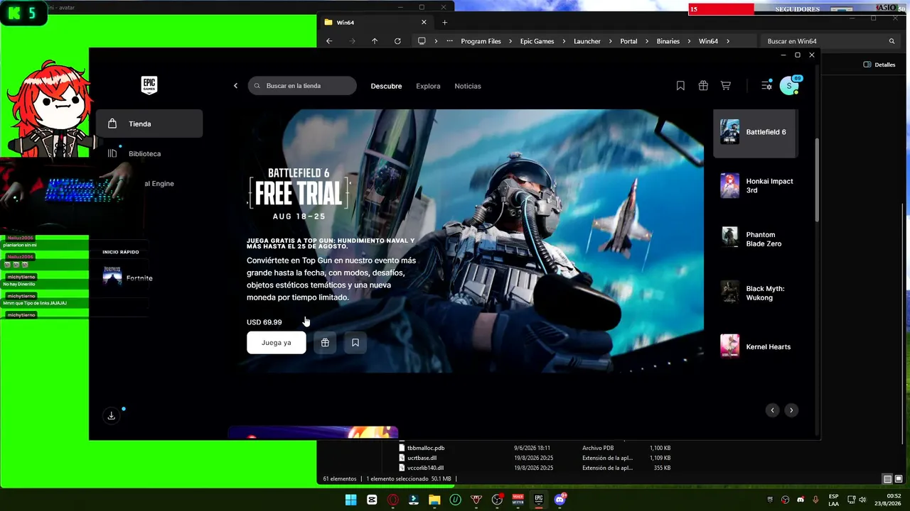The image size is (910, 511).
Task: Gift Battlefield 6 with the hero gift button
Action: 325,343
